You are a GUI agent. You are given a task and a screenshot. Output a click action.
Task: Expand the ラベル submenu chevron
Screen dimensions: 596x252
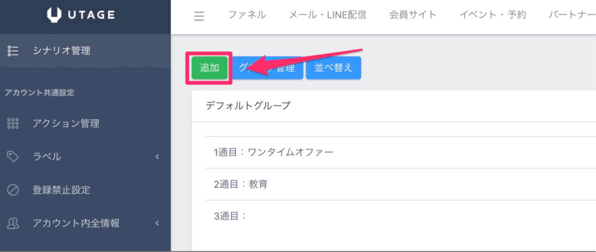(x=157, y=157)
